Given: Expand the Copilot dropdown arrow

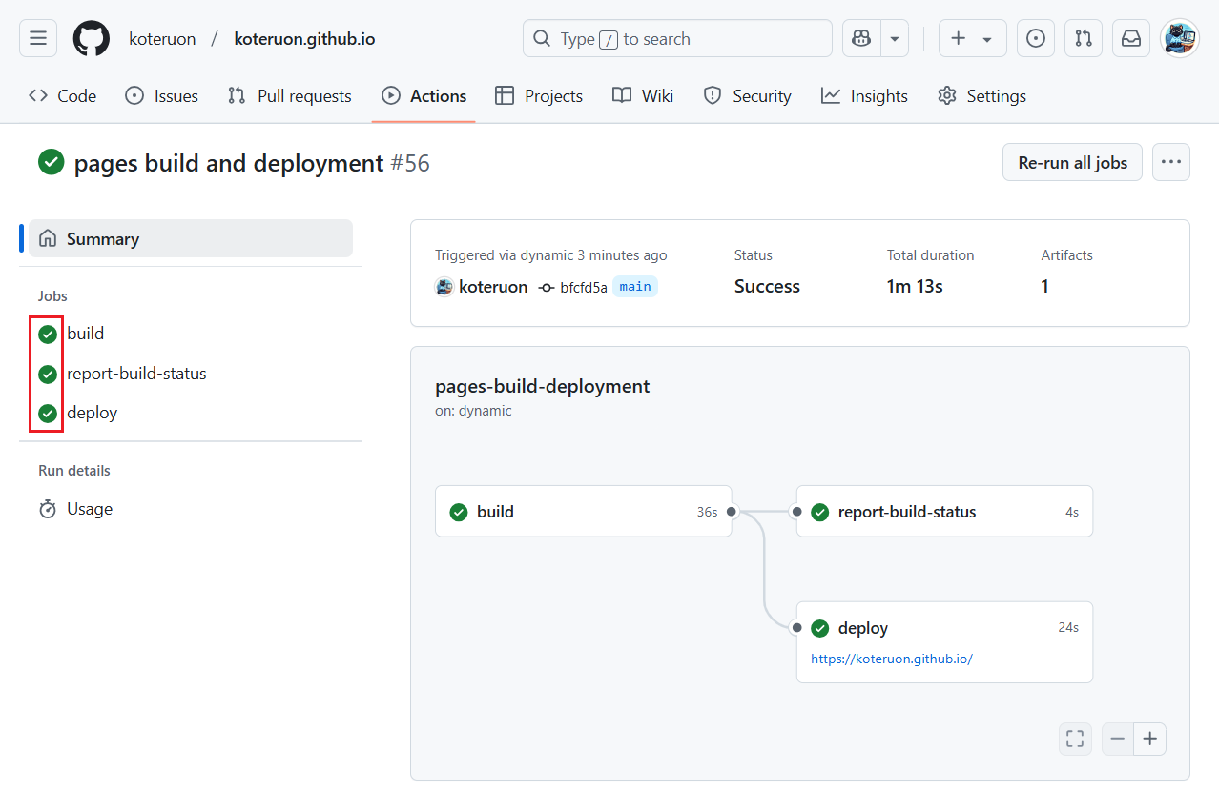Looking at the screenshot, I should tap(894, 38).
